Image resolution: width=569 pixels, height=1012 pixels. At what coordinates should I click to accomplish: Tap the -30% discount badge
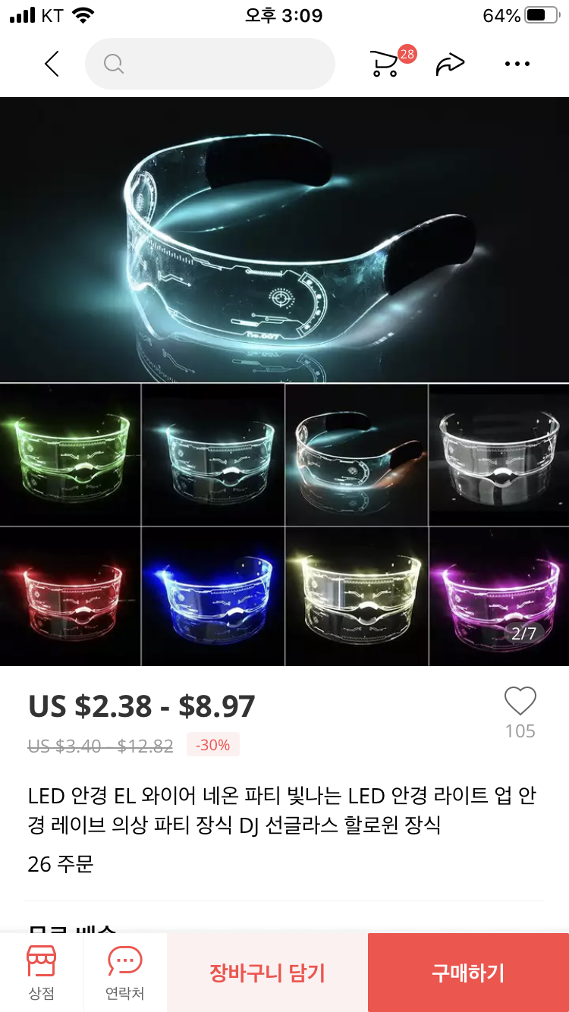[212, 745]
